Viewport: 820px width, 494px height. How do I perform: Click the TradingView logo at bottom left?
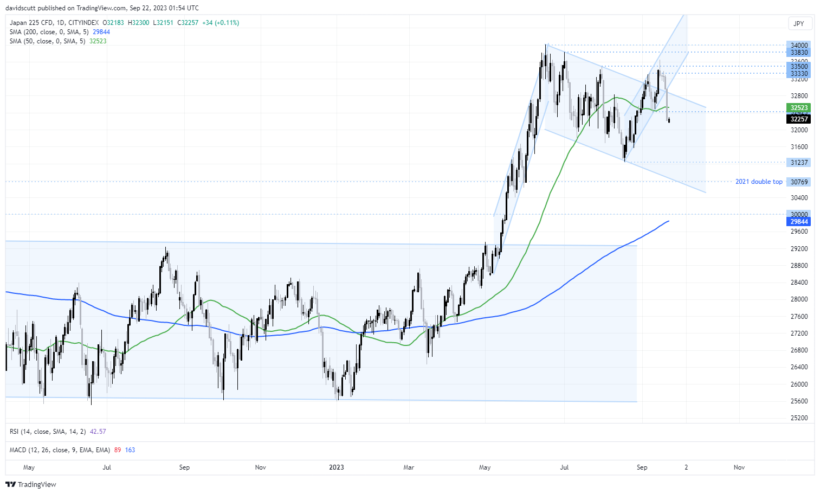tap(32, 484)
